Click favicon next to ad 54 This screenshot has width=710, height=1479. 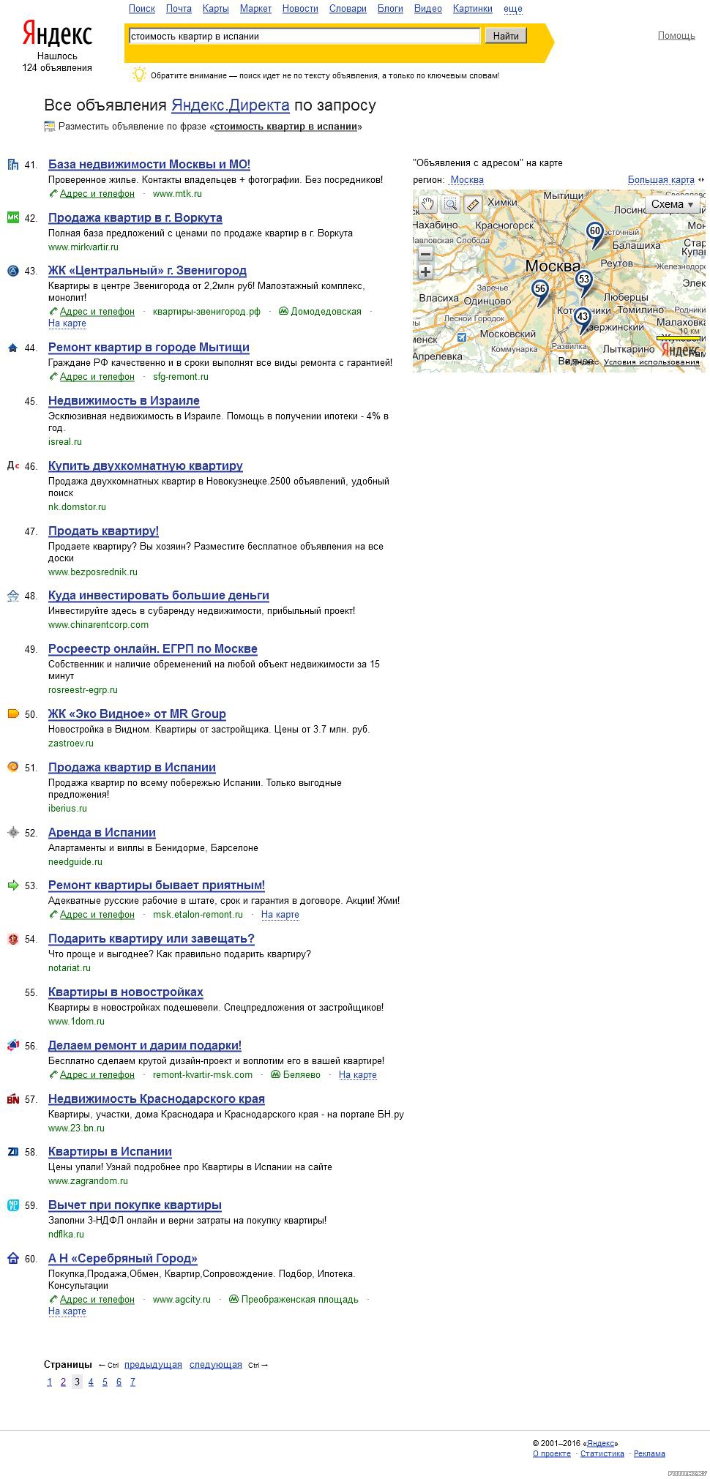[12, 939]
